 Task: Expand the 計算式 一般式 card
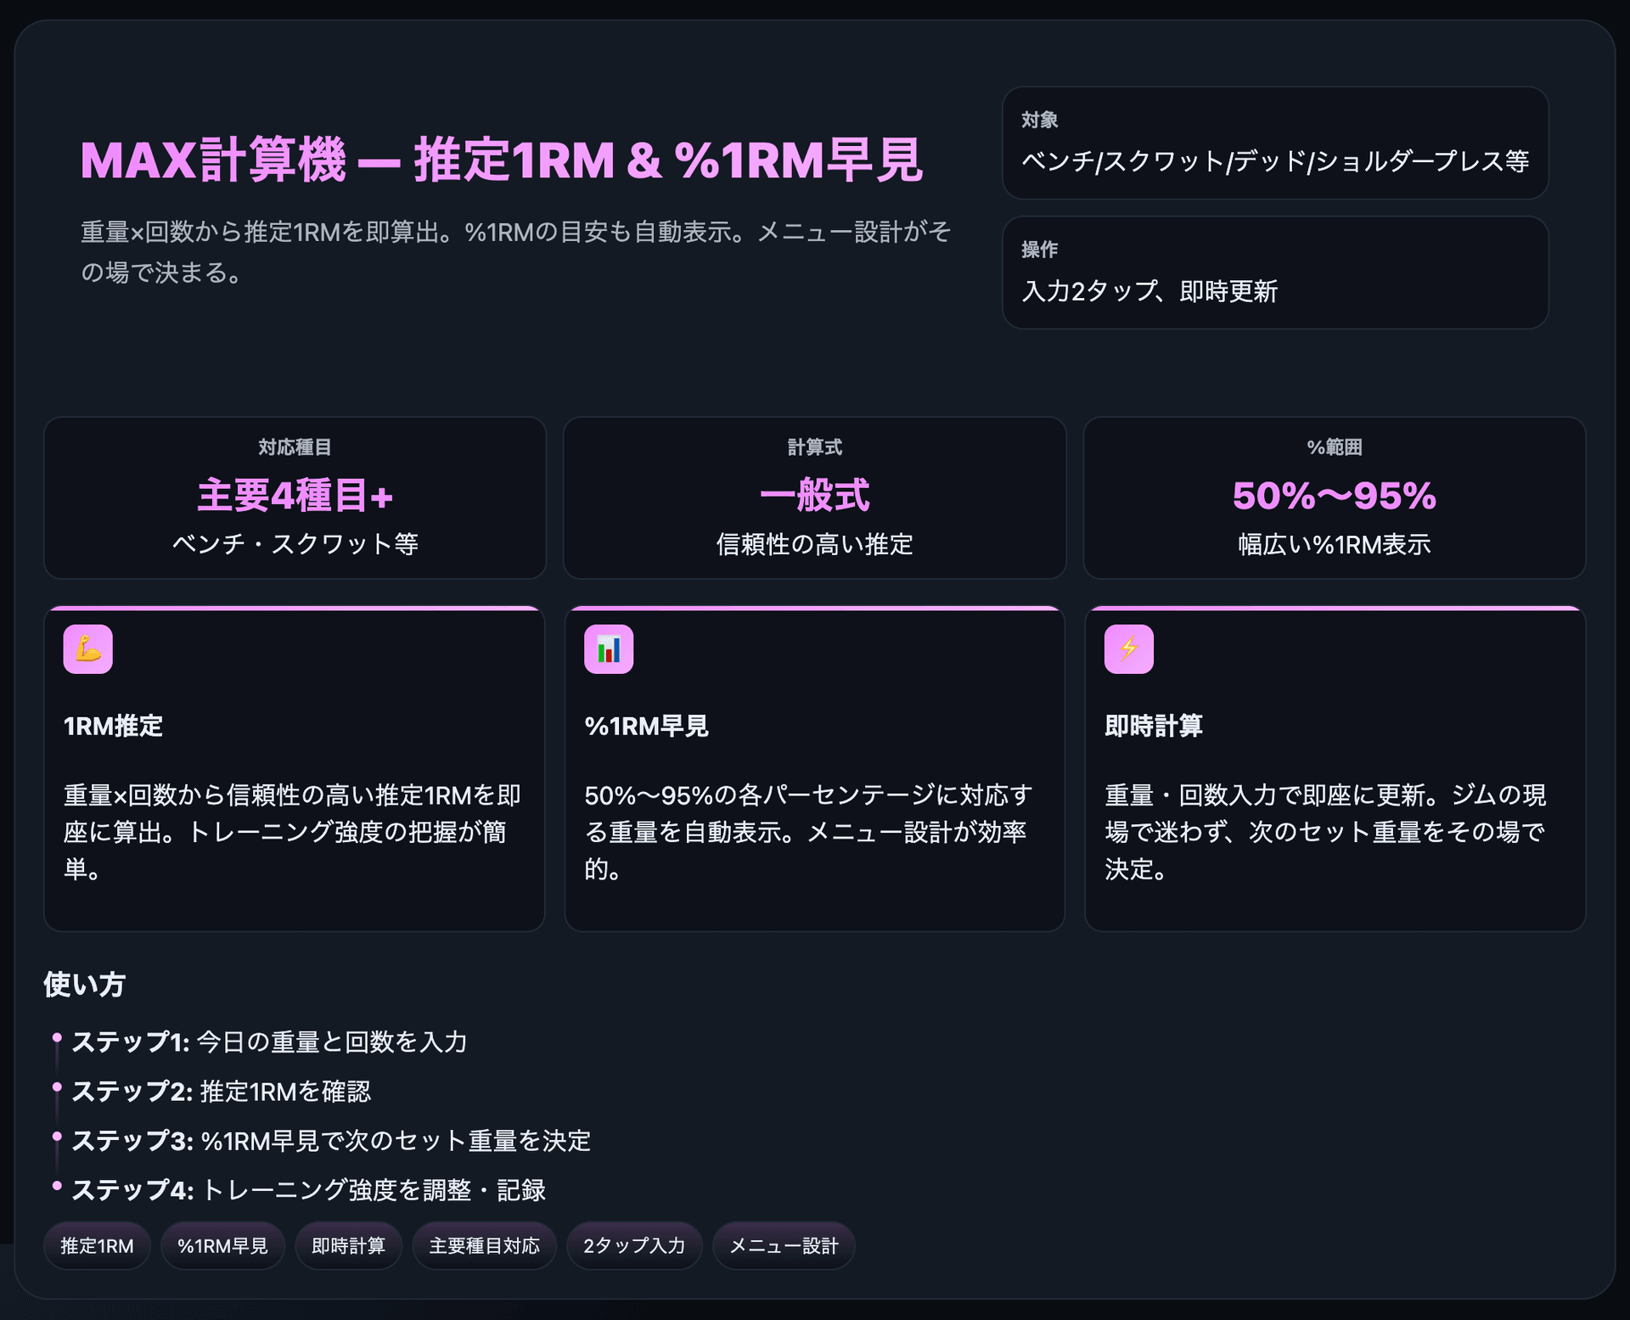point(814,498)
